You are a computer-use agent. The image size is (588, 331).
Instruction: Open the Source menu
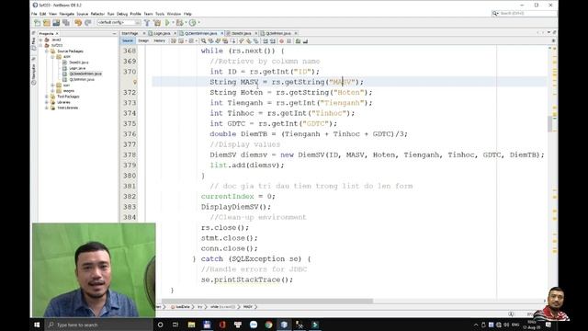[82, 14]
